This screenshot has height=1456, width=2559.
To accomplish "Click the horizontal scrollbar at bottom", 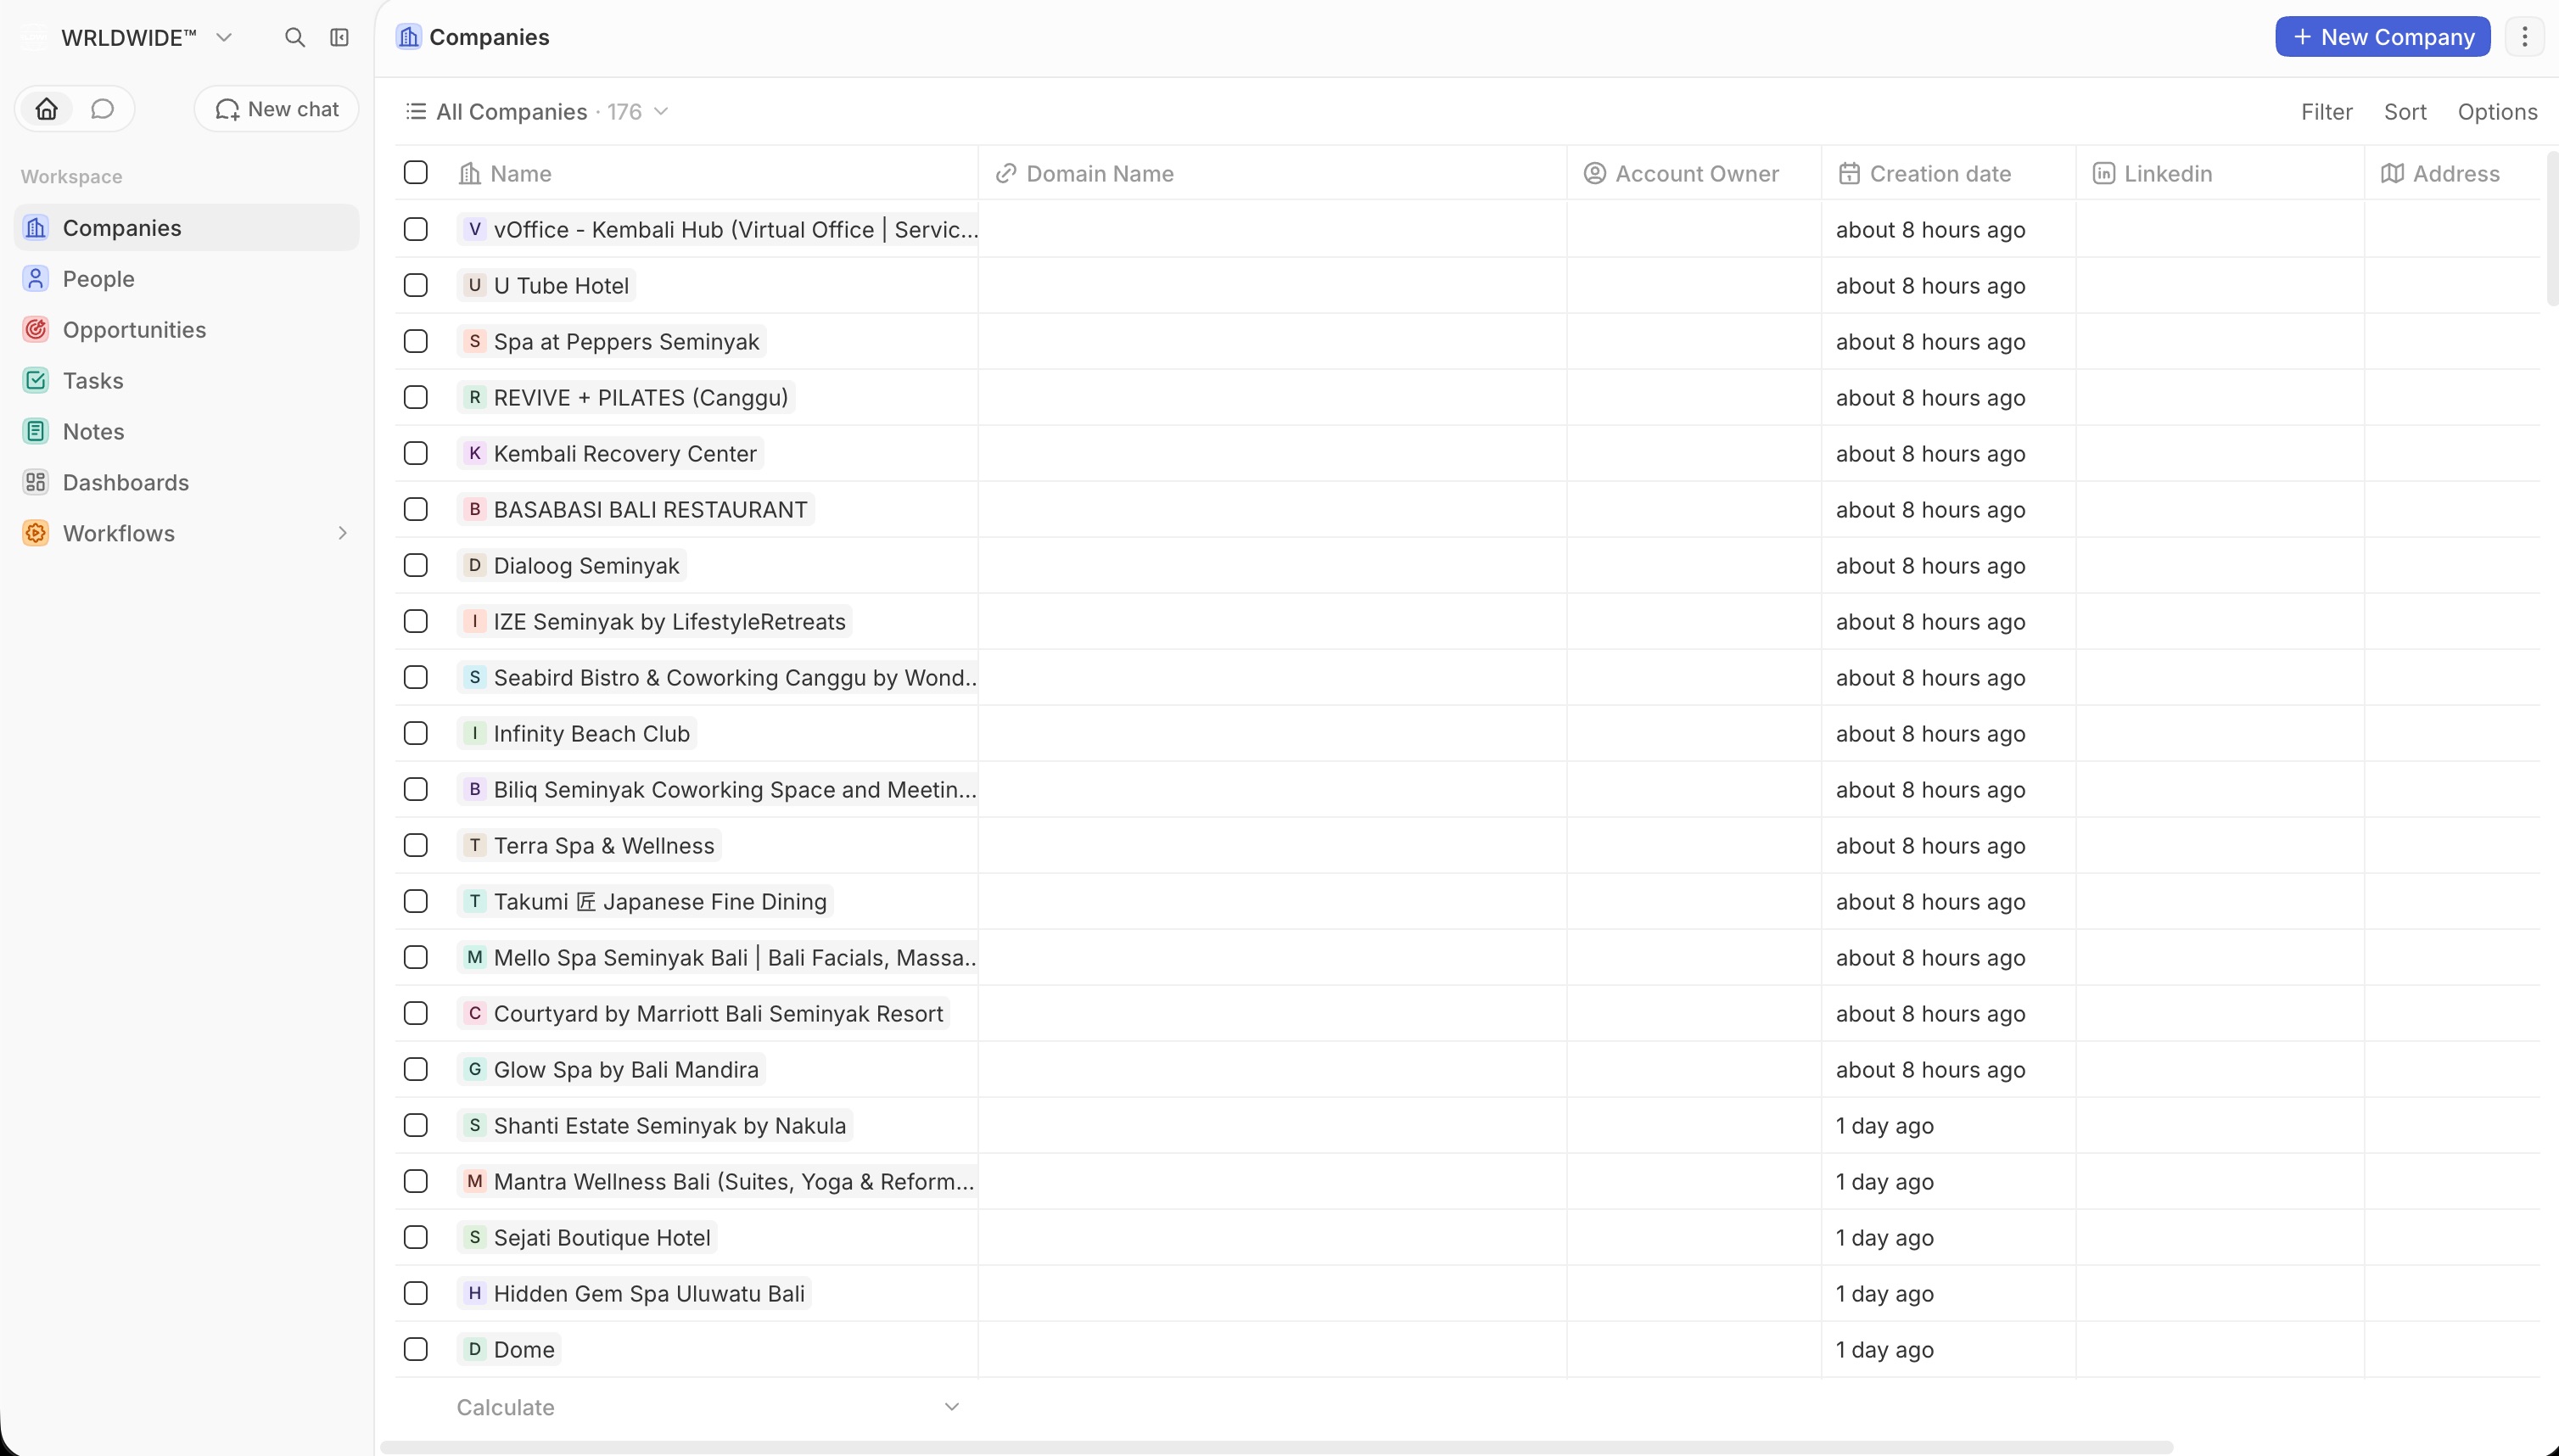I will click(1276, 1447).
